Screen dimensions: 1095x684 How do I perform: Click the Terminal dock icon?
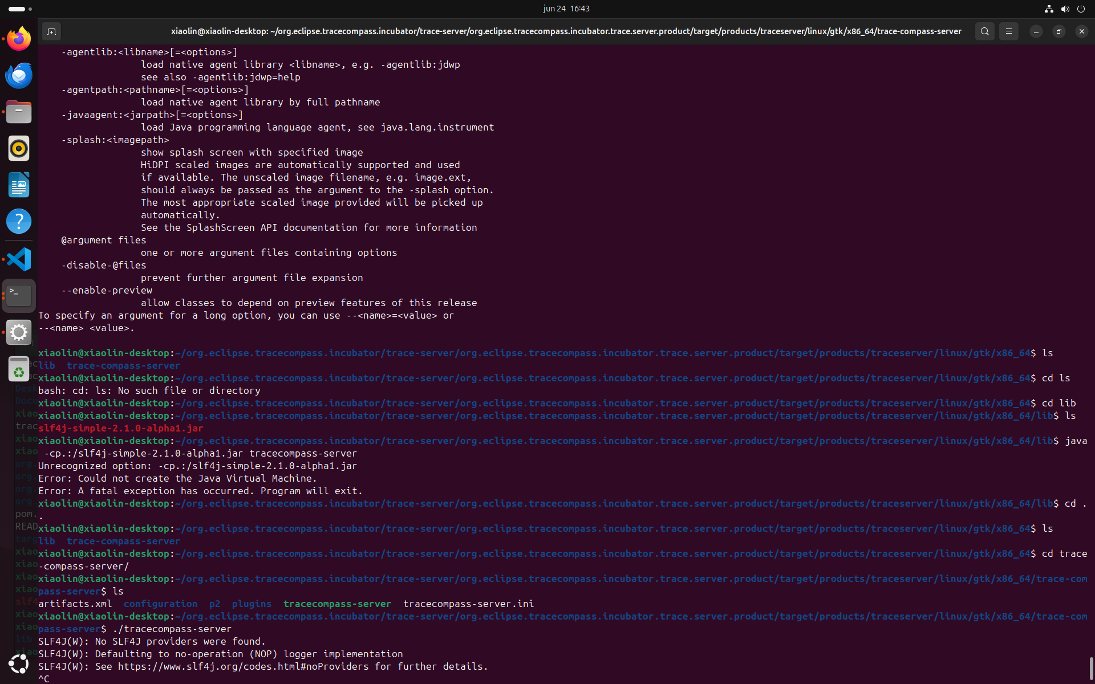(x=19, y=295)
